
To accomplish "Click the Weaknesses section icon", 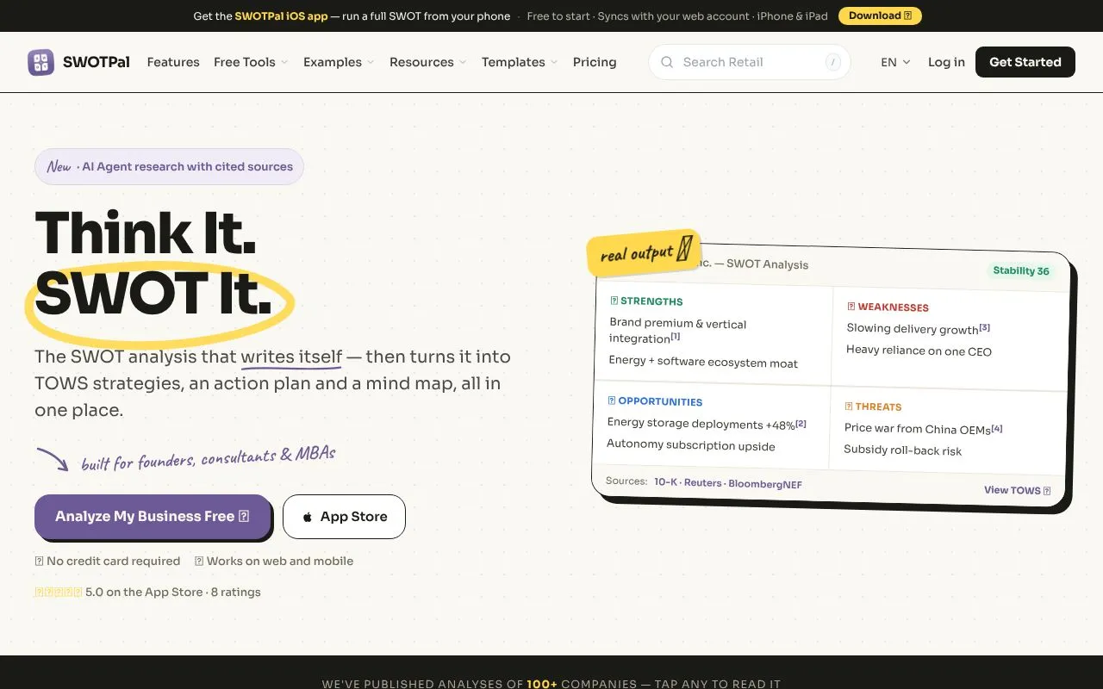I will pos(851,307).
